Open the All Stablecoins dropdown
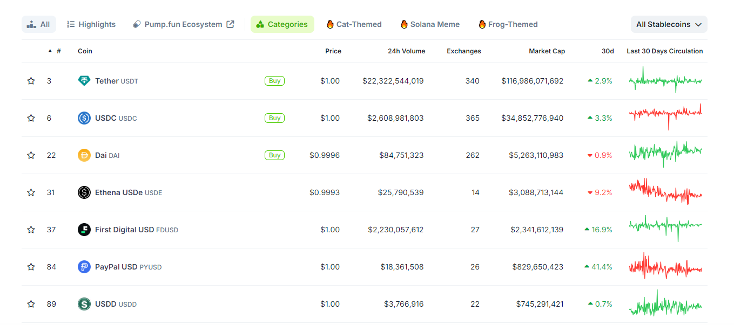The image size is (734, 325). click(669, 24)
